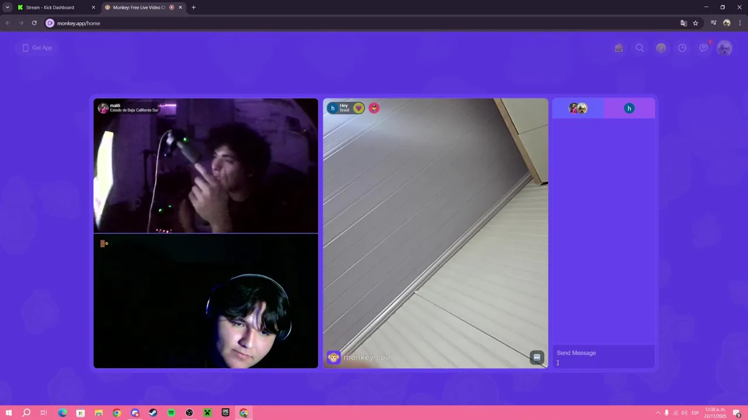Open the translate page icon
This screenshot has width=748, height=420.
(x=684, y=23)
